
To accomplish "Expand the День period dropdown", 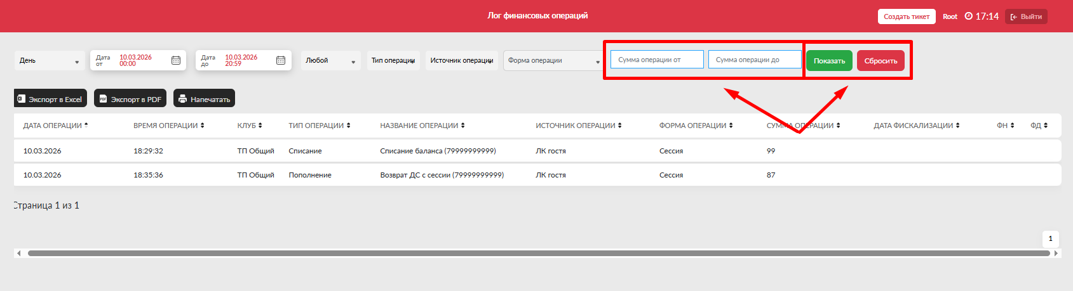I will [x=50, y=61].
